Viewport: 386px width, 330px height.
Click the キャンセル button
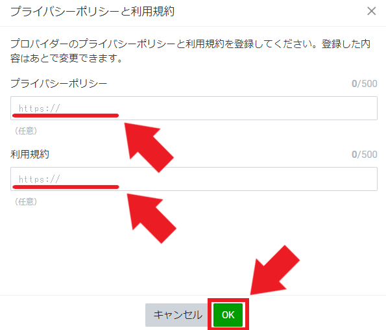[178, 314]
